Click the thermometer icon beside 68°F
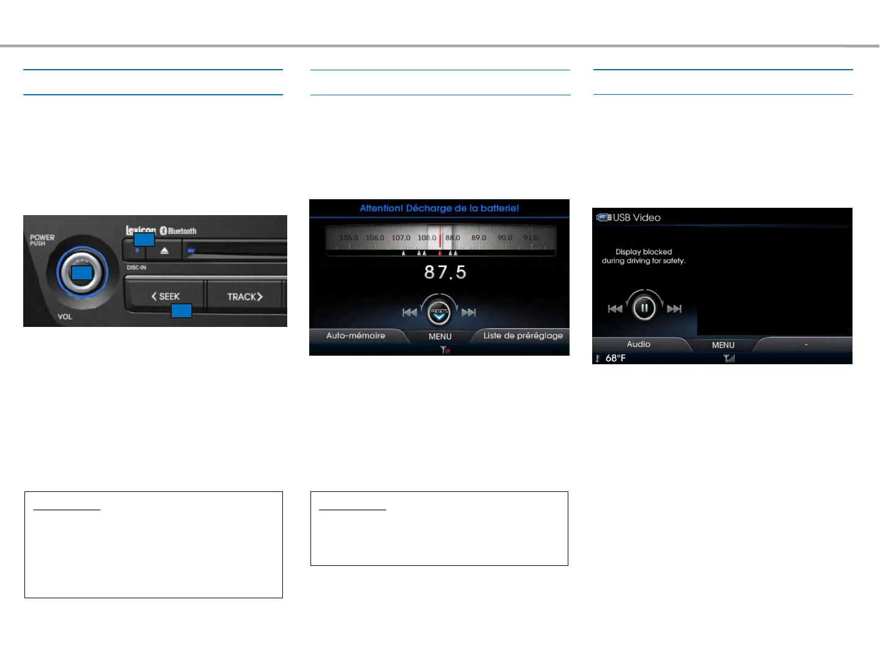The height and width of the screenshot is (660, 880). click(598, 358)
